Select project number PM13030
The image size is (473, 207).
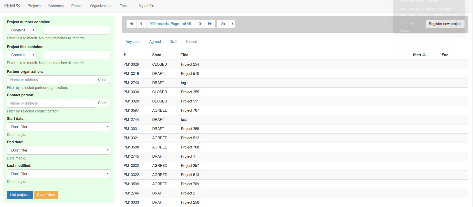(131, 92)
